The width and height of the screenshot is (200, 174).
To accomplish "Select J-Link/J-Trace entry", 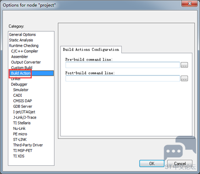I will point(25,117).
